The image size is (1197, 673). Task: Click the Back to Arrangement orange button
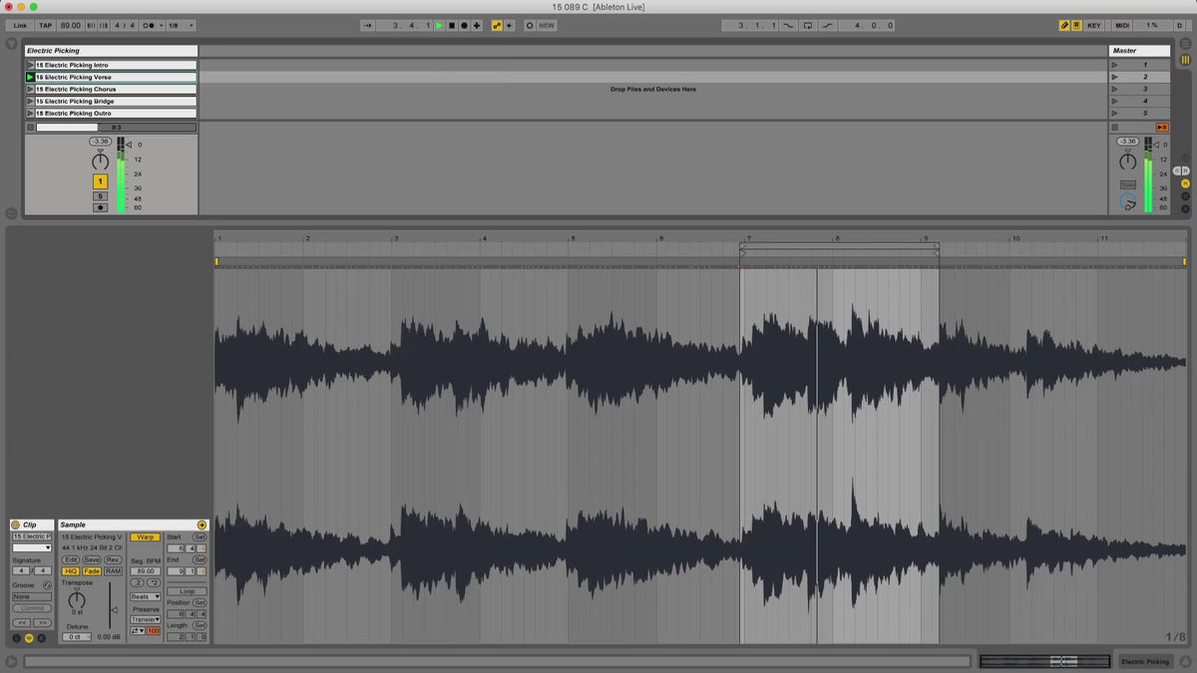[x=1162, y=128]
